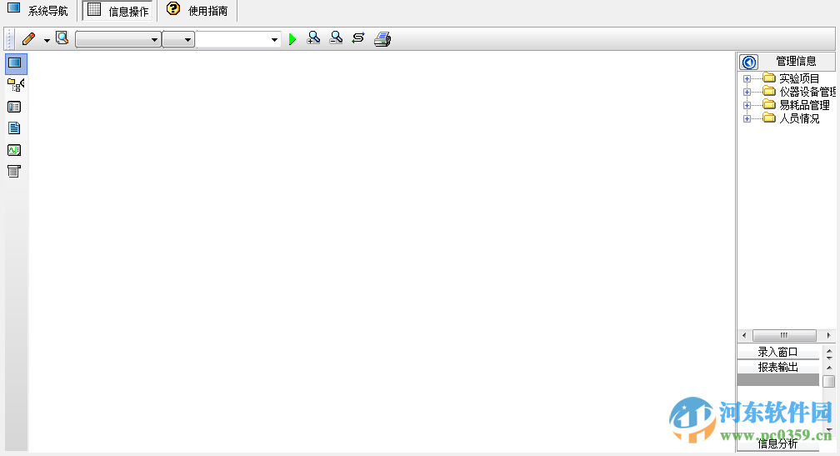The width and height of the screenshot is (840, 456).
Task: Open the narrow second combo box
Action: pyautogui.click(x=177, y=40)
